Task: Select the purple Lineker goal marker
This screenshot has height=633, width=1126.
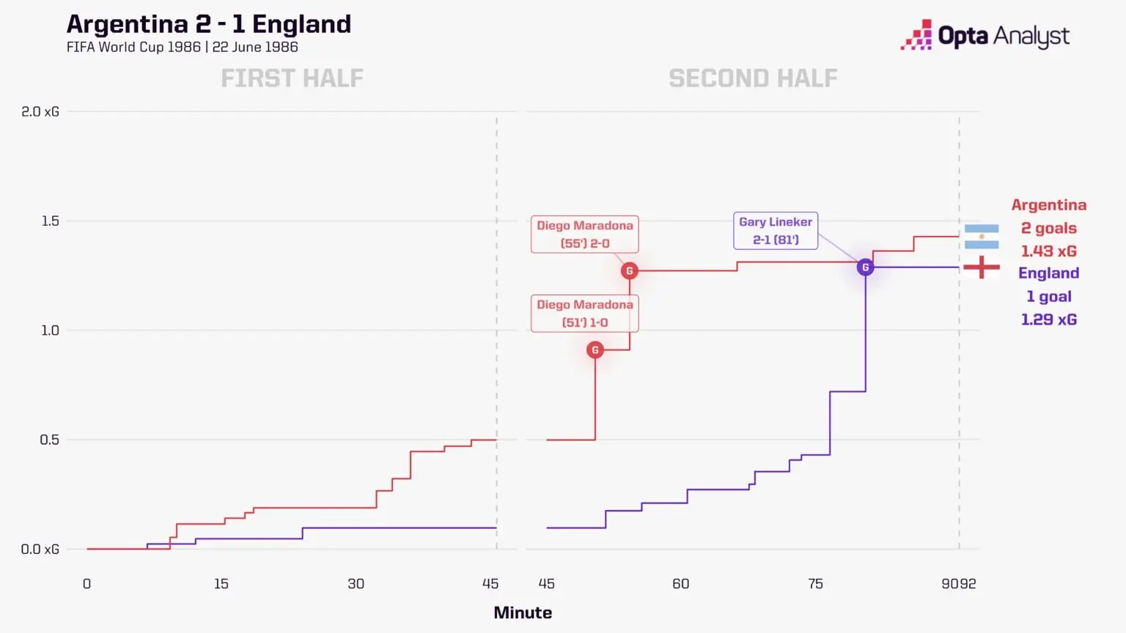Action: pos(866,267)
